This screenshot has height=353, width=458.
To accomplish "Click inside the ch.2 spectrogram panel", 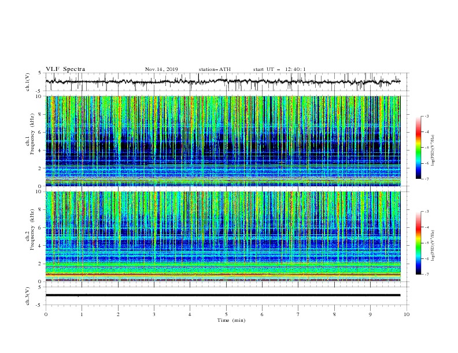I will (x=223, y=236).
